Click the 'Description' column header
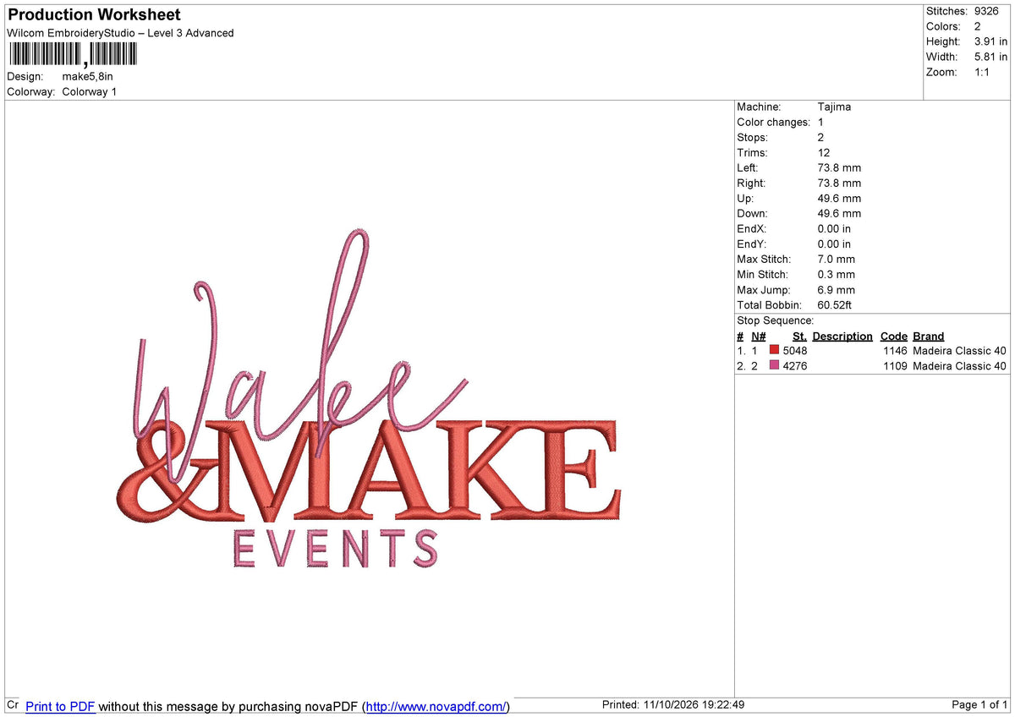The width and height of the screenshot is (1015, 717). (842, 337)
